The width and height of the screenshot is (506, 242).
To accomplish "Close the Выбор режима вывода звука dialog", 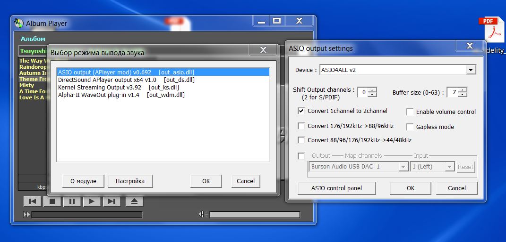I will pyautogui.click(x=263, y=50).
